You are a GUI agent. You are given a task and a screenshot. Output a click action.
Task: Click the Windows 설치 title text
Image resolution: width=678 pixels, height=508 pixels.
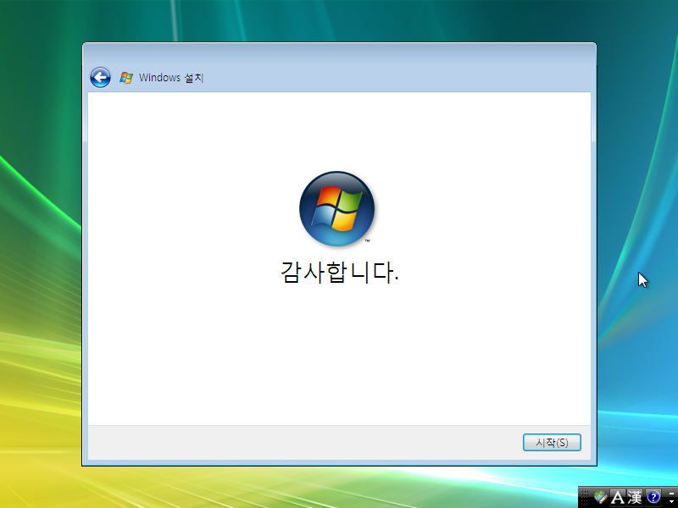171,78
